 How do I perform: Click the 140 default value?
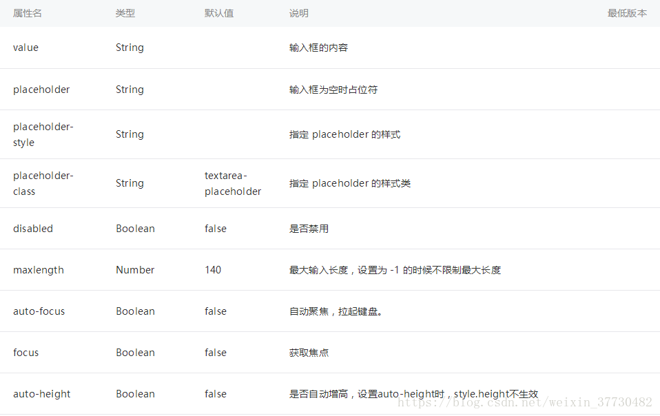pos(213,270)
